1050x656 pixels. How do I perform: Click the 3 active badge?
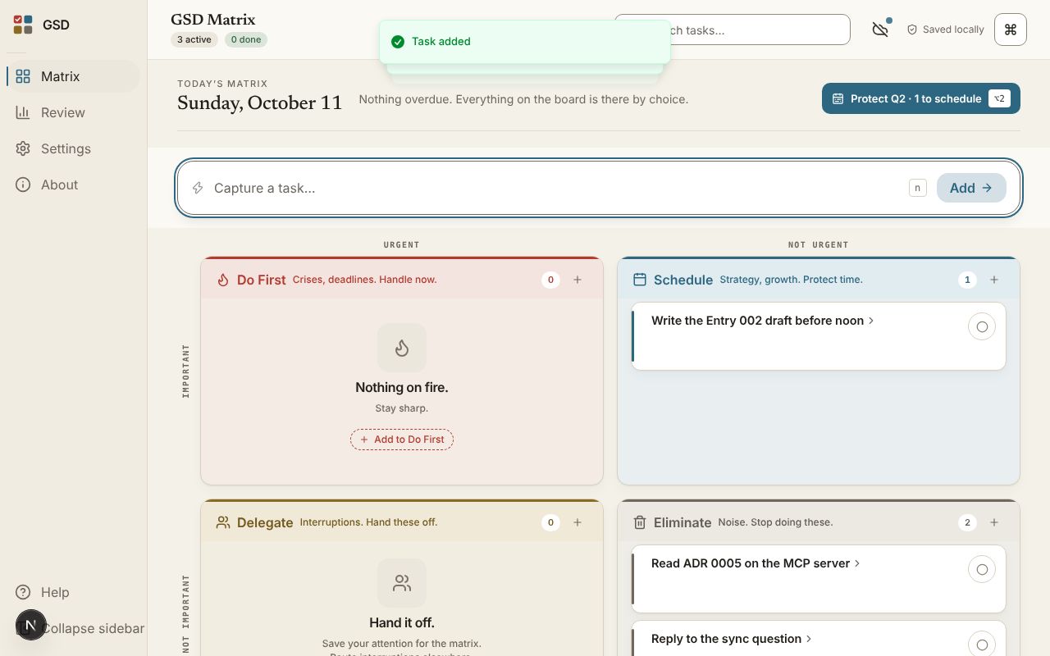(x=194, y=39)
